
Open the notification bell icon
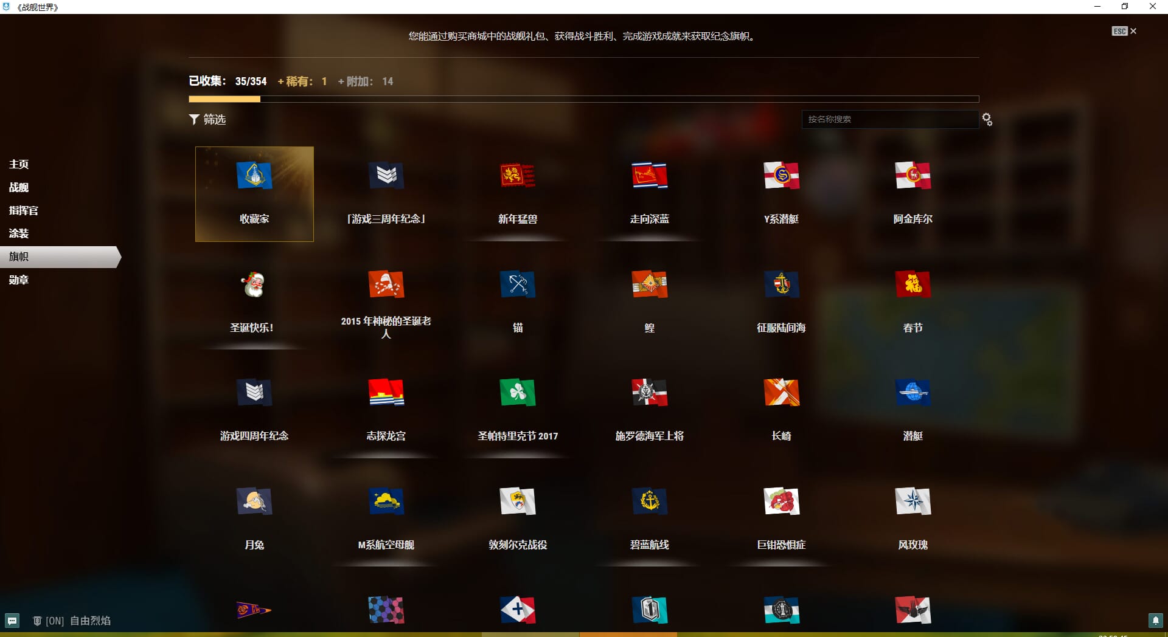tap(1155, 621)
